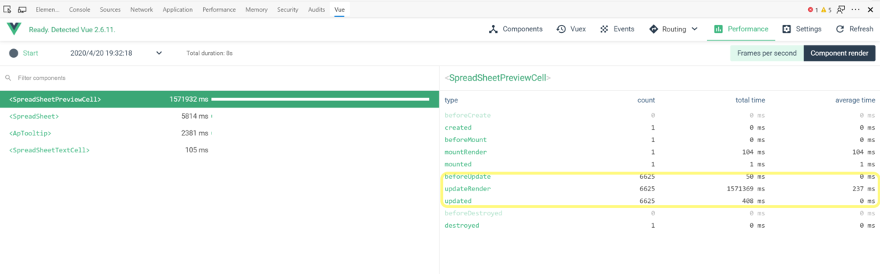Select the inspect element cursor icon

[7, 10]
